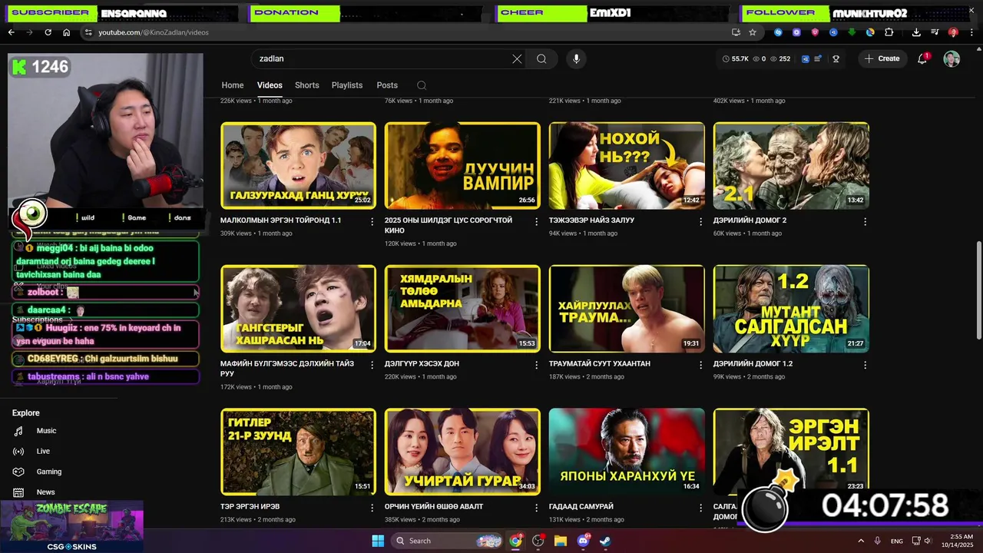Open Music in the Explore sidebar
Screen dimensions: 983x553
click(x=46, y=431)
